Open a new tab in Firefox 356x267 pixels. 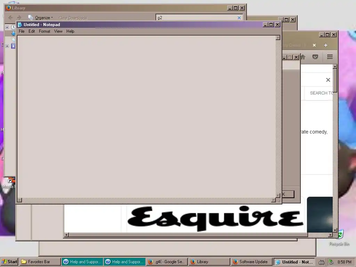(x=325, y=45)
